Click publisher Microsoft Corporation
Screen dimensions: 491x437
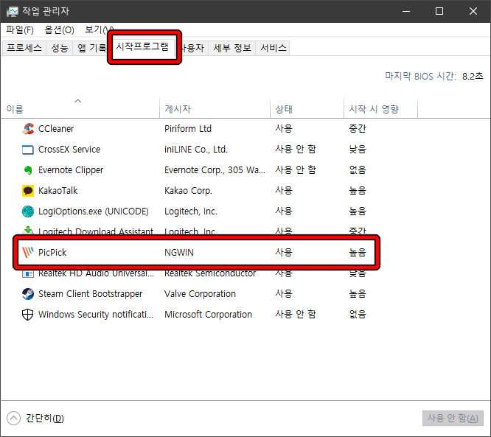pos(208,315)
